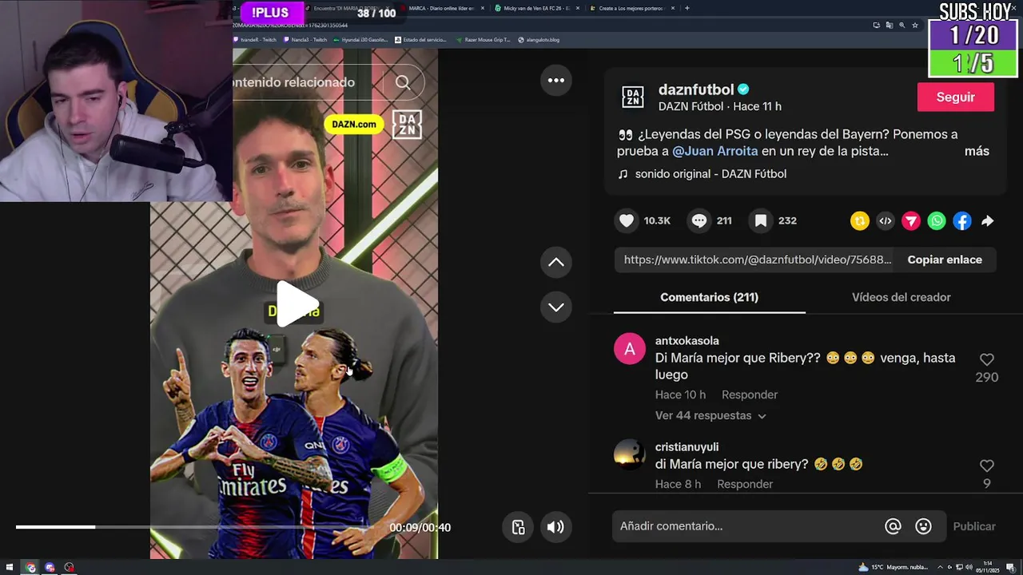This screenshot has height=575, width=1023.
Task: Like antxokasola's comment
Action: (x=987, y=359)
